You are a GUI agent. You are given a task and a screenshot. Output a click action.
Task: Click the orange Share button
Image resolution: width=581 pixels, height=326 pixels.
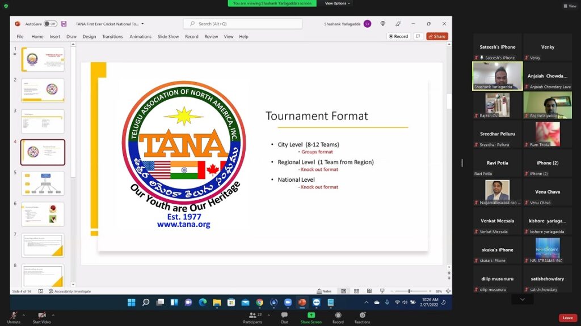[437, 36]
